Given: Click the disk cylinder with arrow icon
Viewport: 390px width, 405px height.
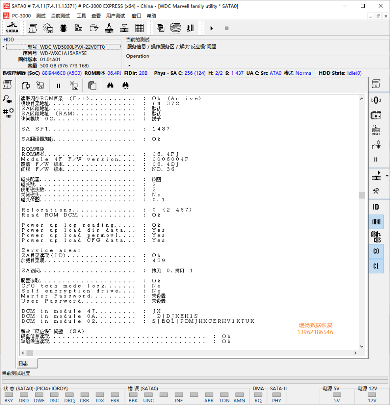Looking at the screenshot, I should pos(94,28).
